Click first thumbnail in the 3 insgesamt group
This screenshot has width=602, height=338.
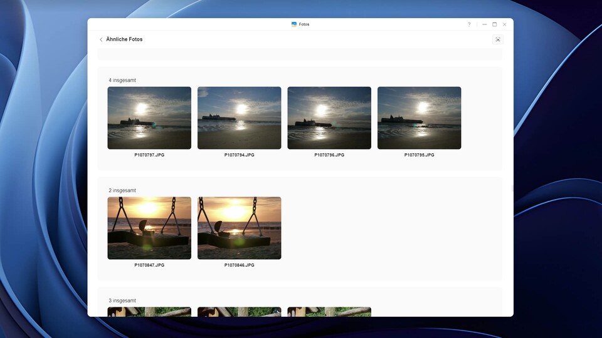[149, 312]
